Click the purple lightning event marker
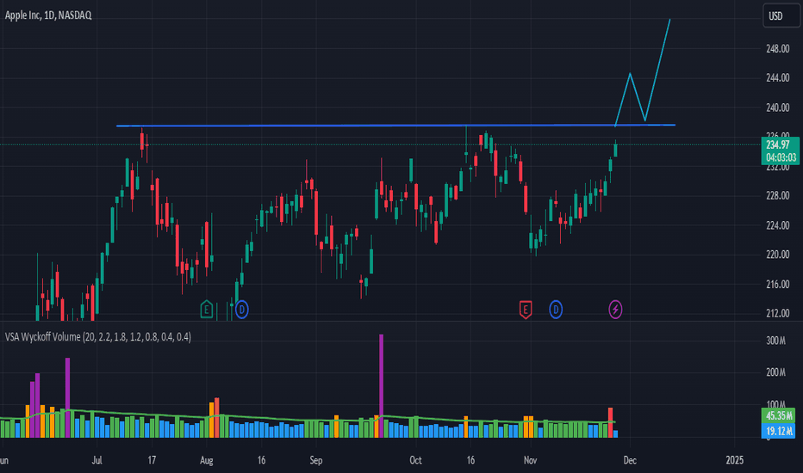Screen dimensions: 803x473 point(615,309)
